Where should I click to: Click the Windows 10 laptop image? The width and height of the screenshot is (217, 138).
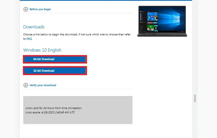(x=162, y=21)
